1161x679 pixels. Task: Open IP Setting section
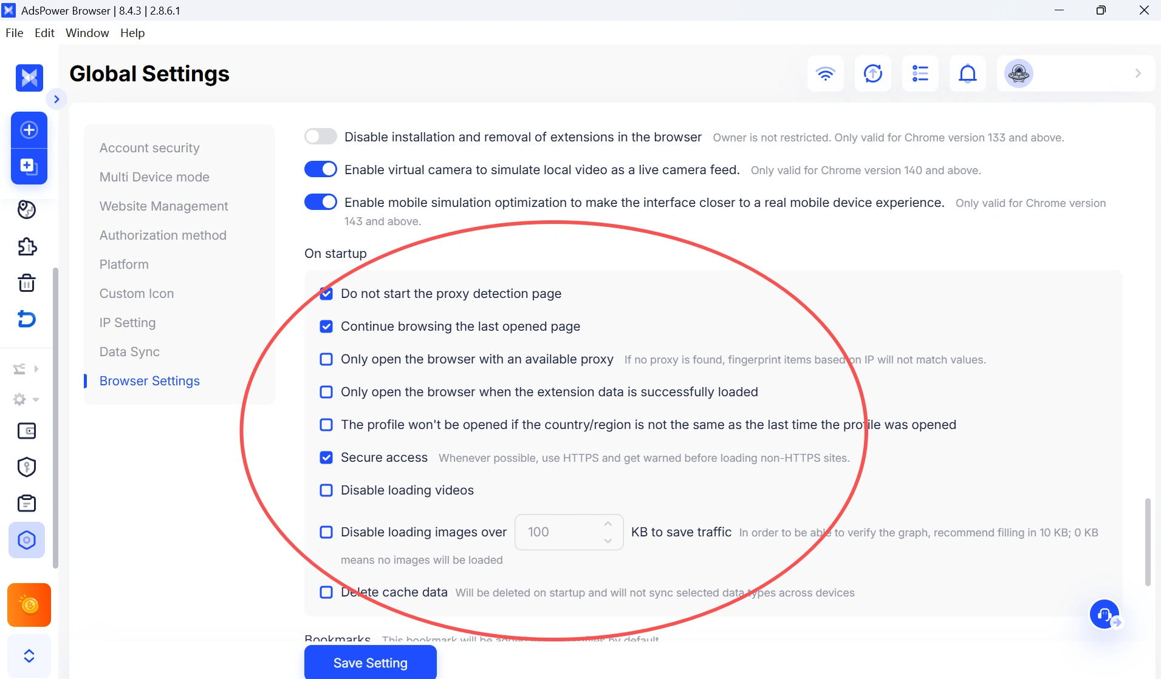pyautogui.click(x=128, y=323)
